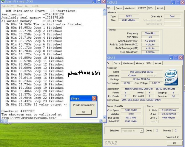Viewport: 185px width, 147px height.
Task: Click the Intel Core 2 Duo logo
Action: 171,77
